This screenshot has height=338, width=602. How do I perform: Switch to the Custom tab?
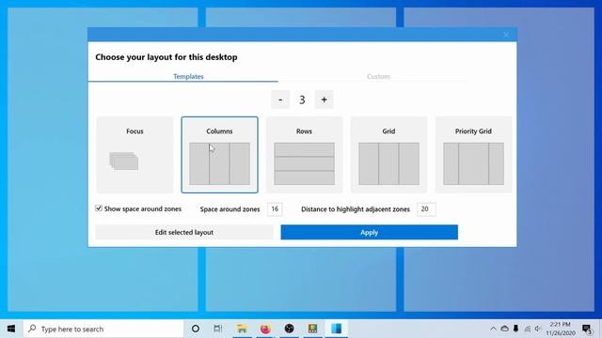coord(378,76)
